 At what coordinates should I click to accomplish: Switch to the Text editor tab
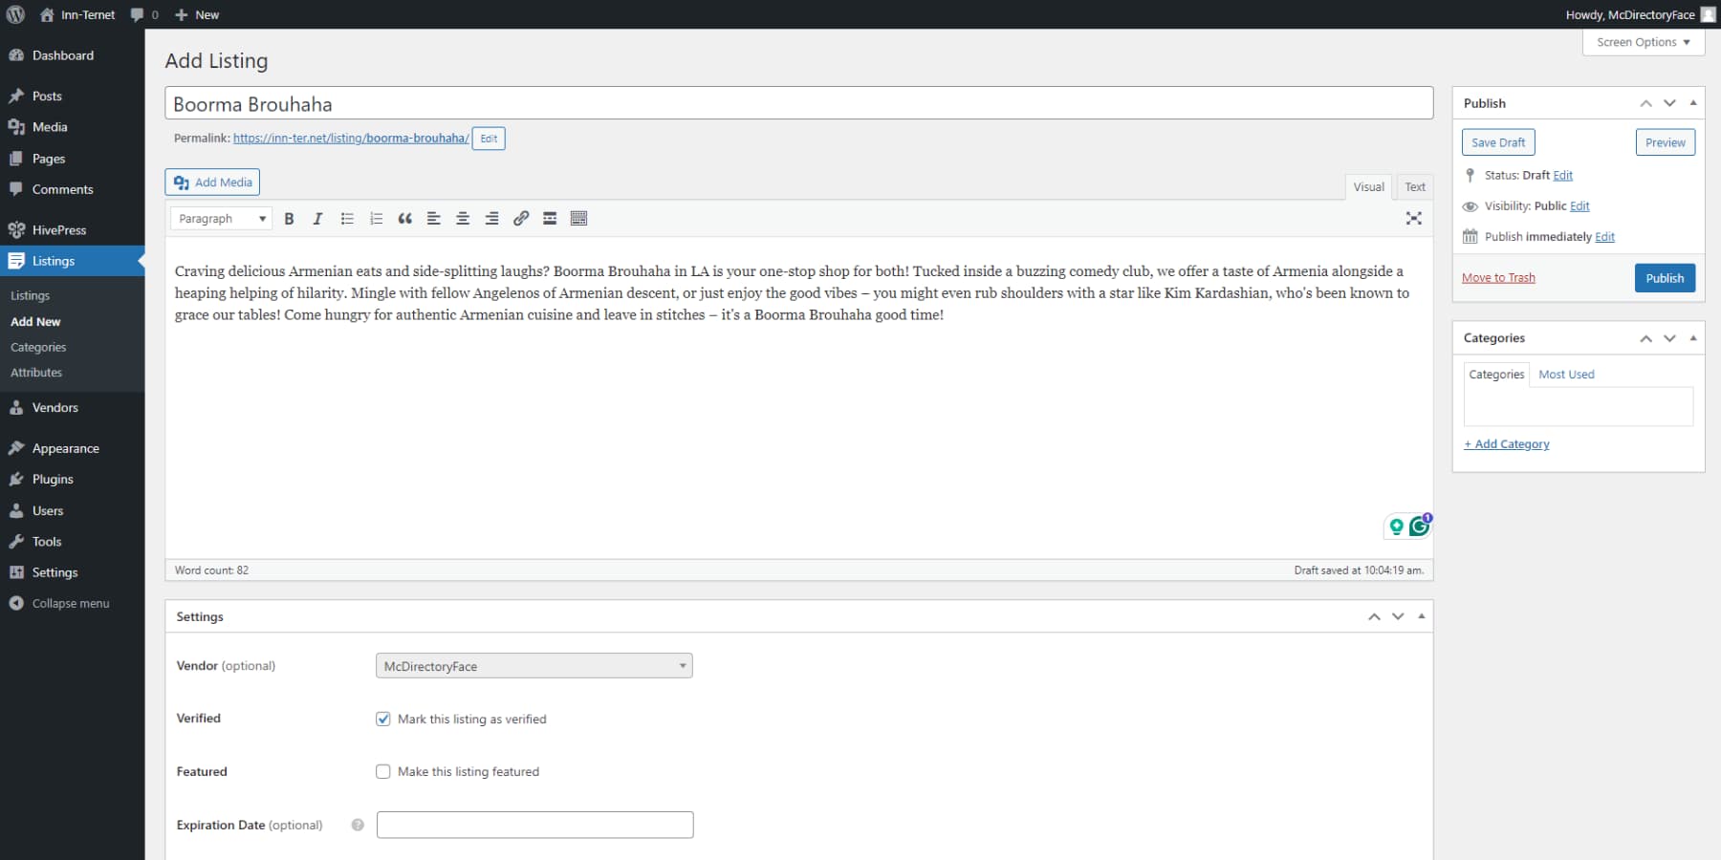1414,186
